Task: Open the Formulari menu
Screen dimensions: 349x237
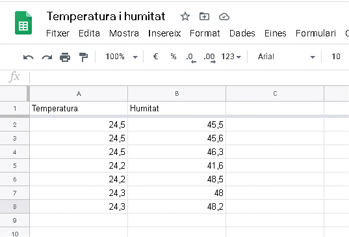Action: [316, 33]
